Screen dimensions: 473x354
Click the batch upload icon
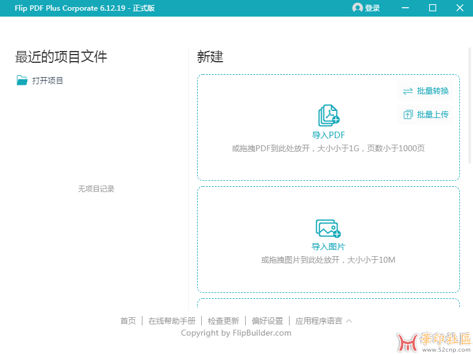[x=408, y=114]
